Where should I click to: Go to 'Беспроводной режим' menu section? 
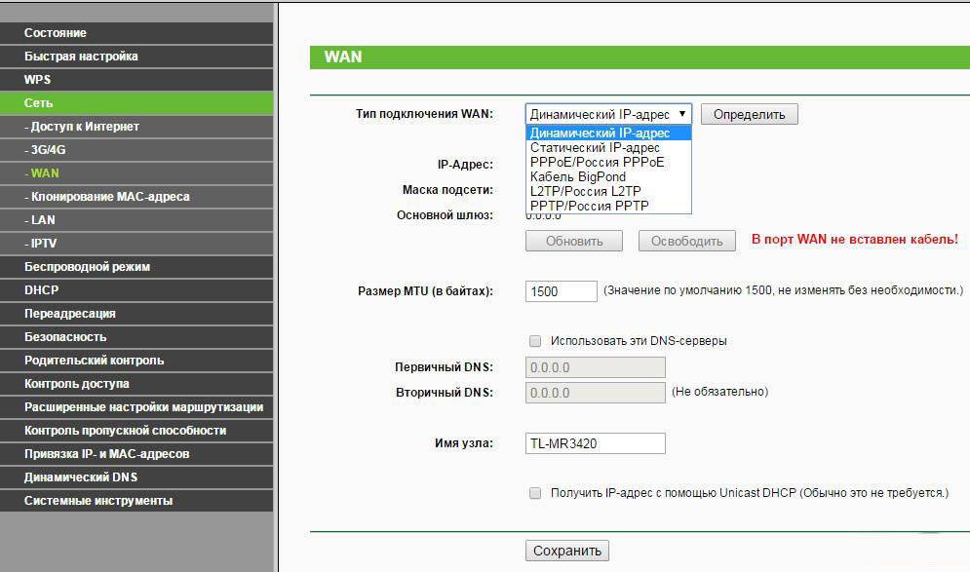pos(87,267)
